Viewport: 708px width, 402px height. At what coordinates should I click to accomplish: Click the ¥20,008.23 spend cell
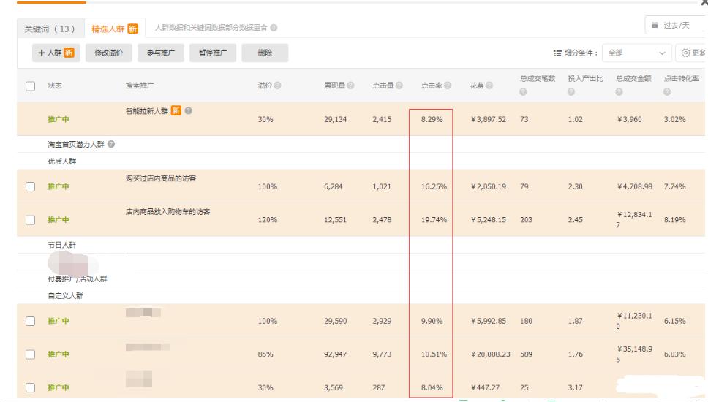[x=490, y=354]
